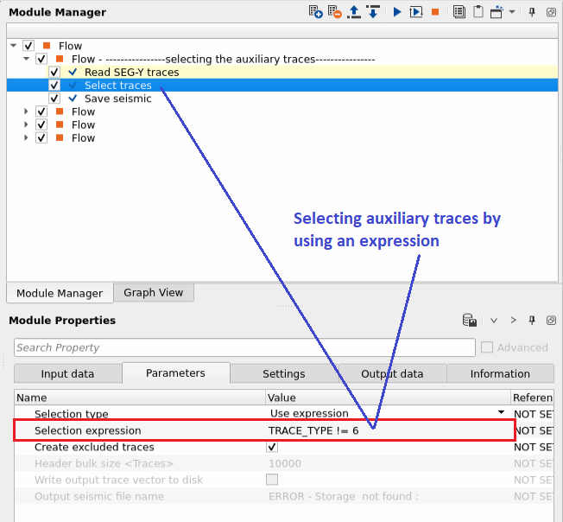Image resolution: width=563 pixels, height=522 pixels.
Task: Click the database lock icon in Module Properties
Action: (470, 321)
